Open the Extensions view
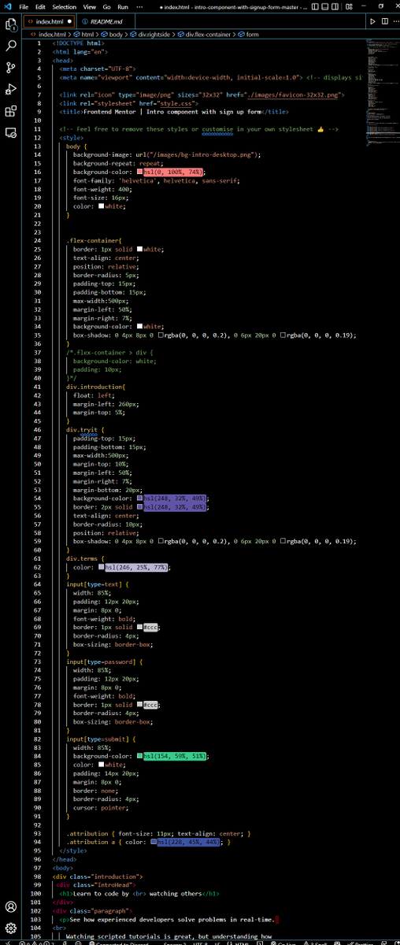This screenshot has width=400, height=945. tap(10, 111)
